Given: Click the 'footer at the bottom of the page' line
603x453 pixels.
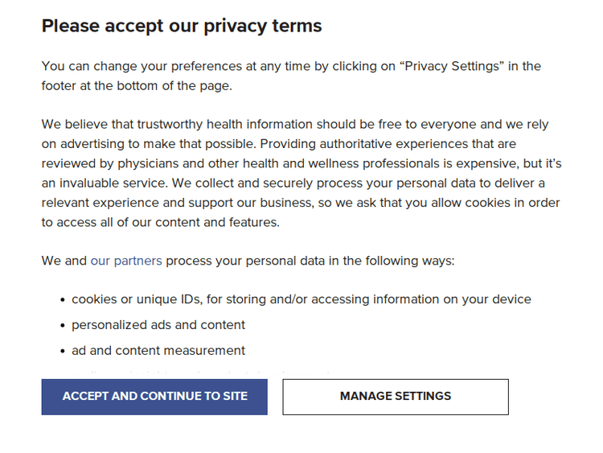Looking at the screenshot, I should click(x=137, y=85).
